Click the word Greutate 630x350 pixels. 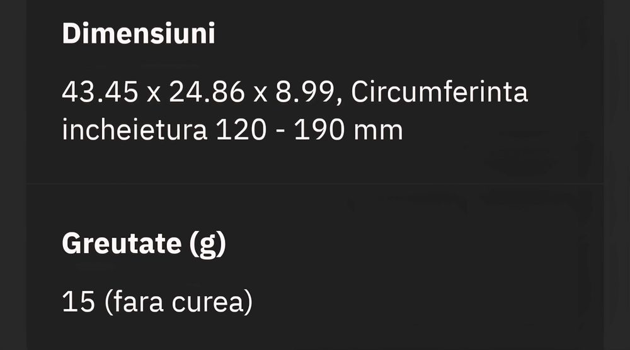pos(122,244)
